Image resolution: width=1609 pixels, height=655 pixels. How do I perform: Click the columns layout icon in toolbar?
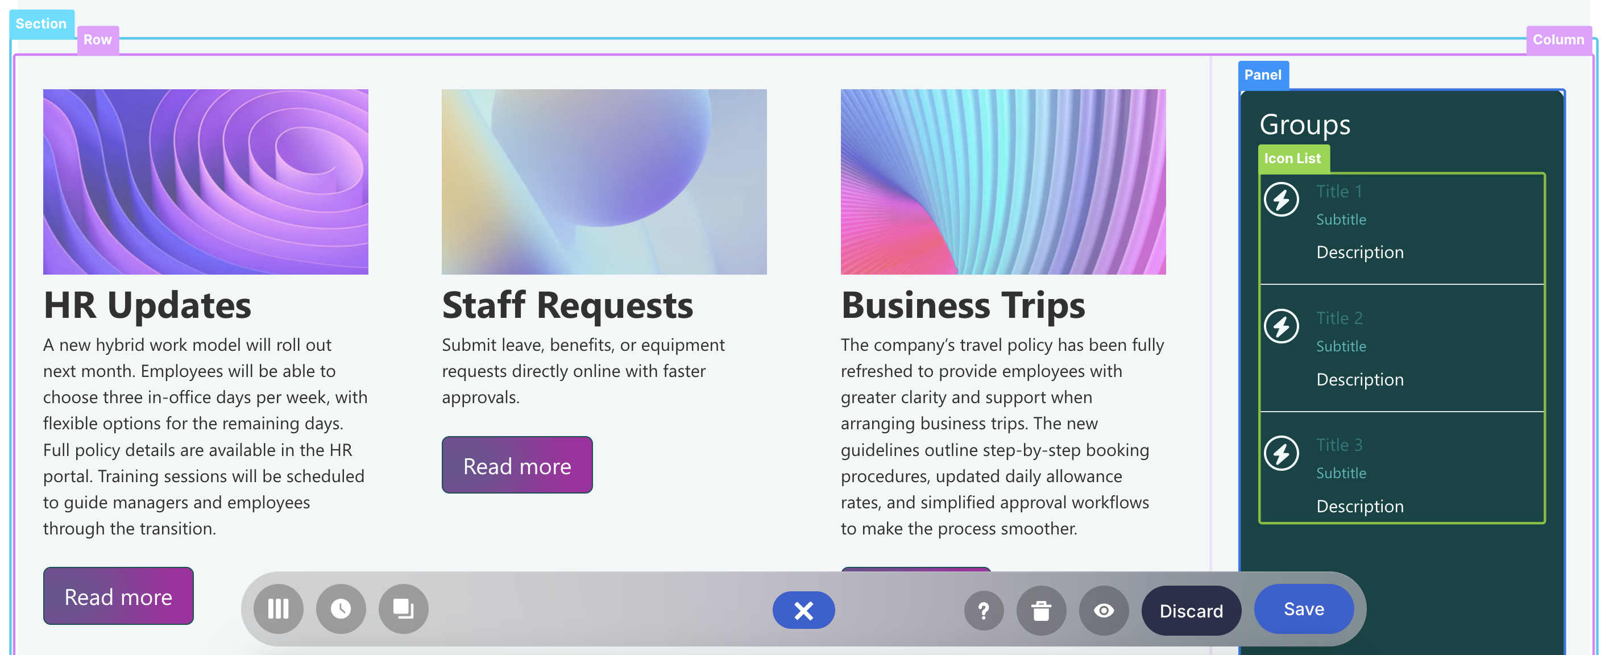[x=278, y=609]
